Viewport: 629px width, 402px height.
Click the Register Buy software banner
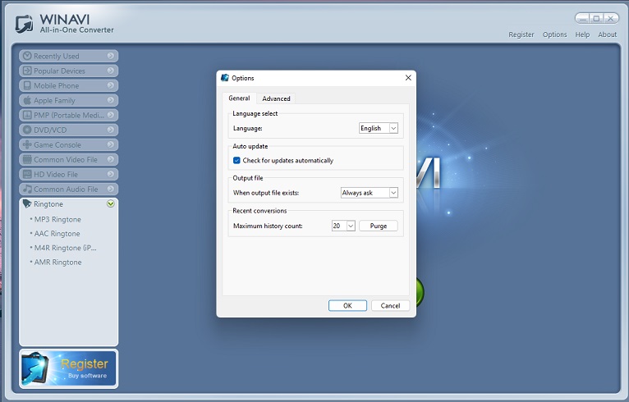[x=69, y=368]
